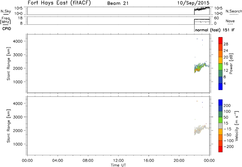The width and height of the screenshot is (242, 167).
Task: Click the "18" frequency axis tick
Action: 20,18
